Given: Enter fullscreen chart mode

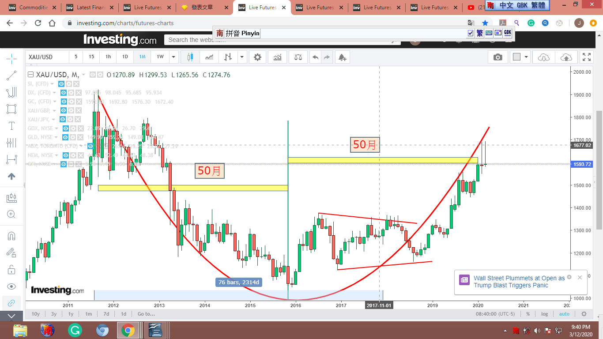Looking at the screenshot, I should (x=587, y=57).
